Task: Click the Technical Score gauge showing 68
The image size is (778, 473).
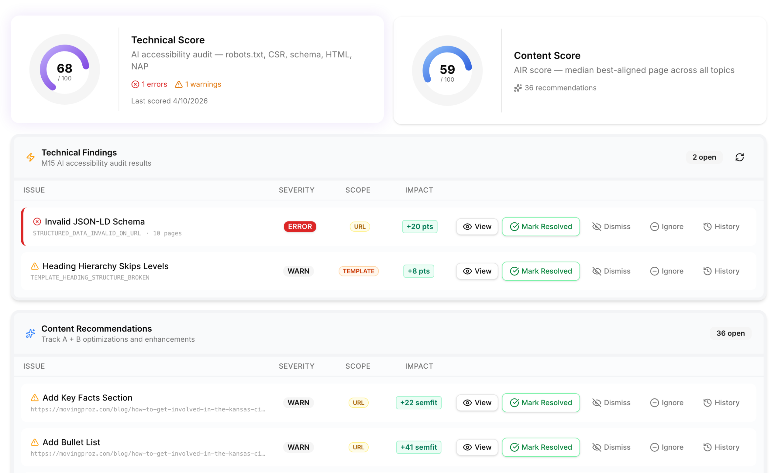Action: coord(65,69)
